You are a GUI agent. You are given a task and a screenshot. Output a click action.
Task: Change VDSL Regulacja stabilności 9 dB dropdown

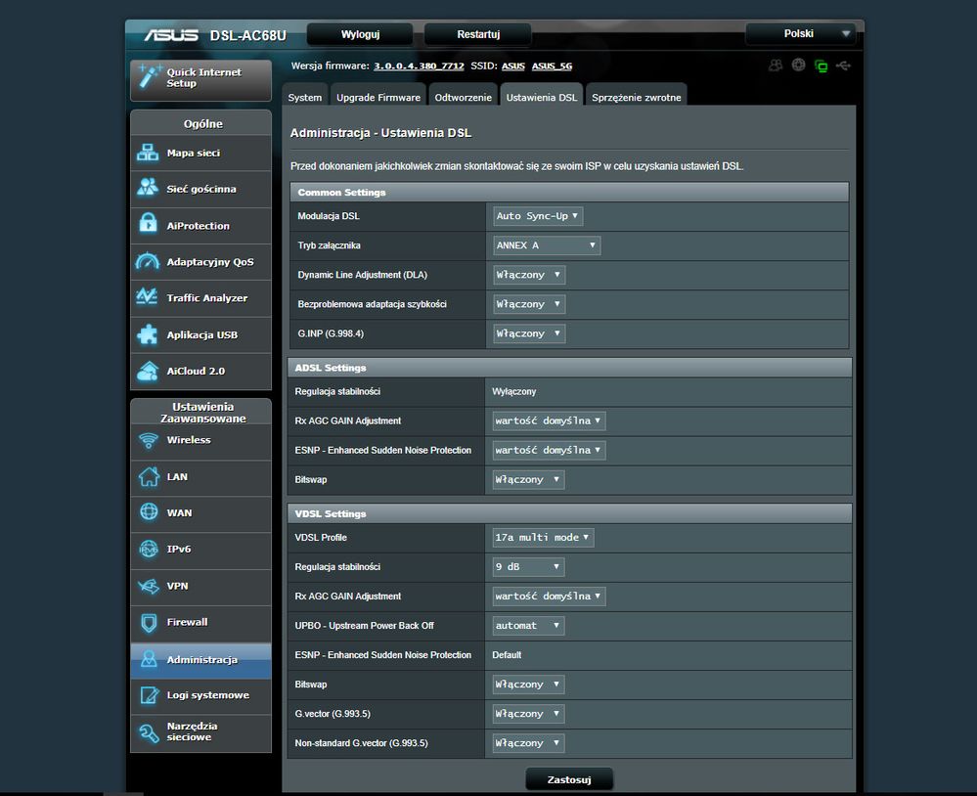pyautogui.click(x=528, y=567)
